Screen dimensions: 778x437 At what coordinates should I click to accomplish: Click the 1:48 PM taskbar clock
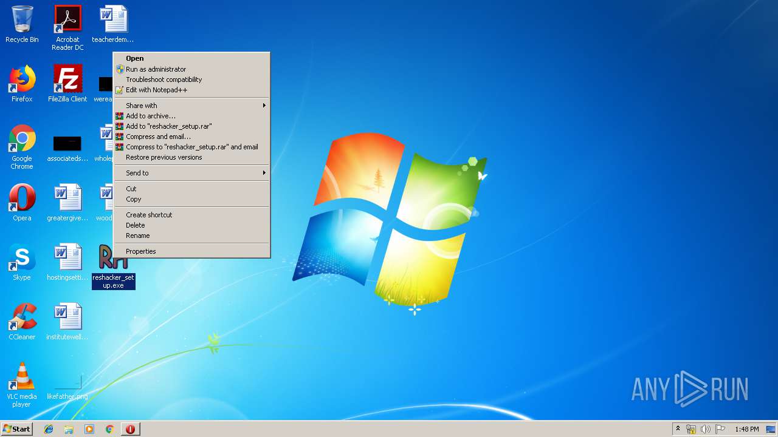tap(746, 429)
